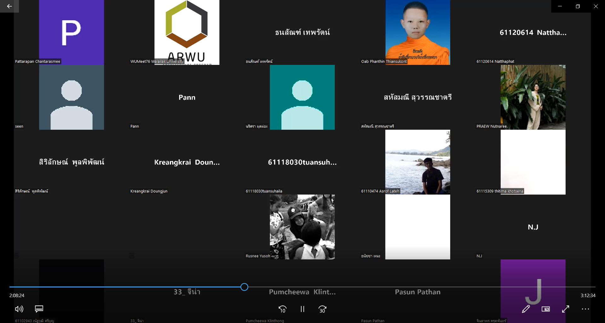Open the subtitles and captions menu

point(39,309)
